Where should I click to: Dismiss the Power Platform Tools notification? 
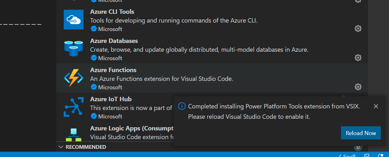[x=376, y=106]
